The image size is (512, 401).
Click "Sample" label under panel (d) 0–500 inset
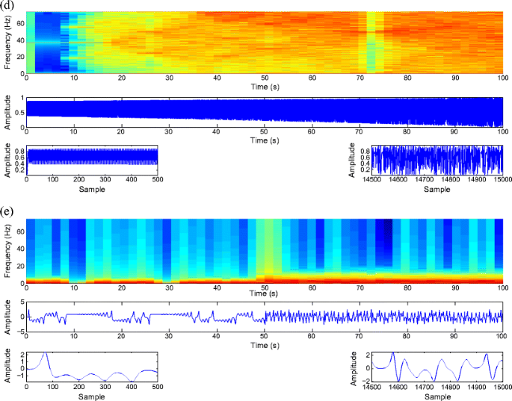[x=92, y=189]
